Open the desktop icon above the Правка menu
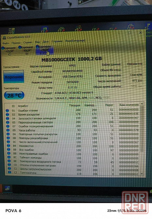 [11, 31]
